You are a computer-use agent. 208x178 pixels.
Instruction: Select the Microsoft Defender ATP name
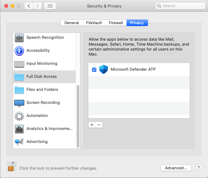[133, 69]
